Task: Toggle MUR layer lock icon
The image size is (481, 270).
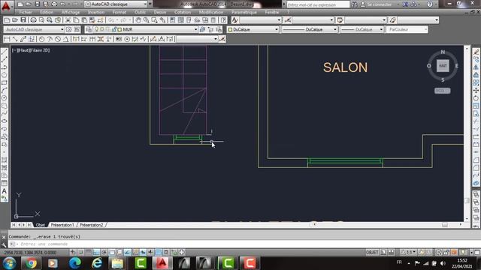Action: (114, 29)
